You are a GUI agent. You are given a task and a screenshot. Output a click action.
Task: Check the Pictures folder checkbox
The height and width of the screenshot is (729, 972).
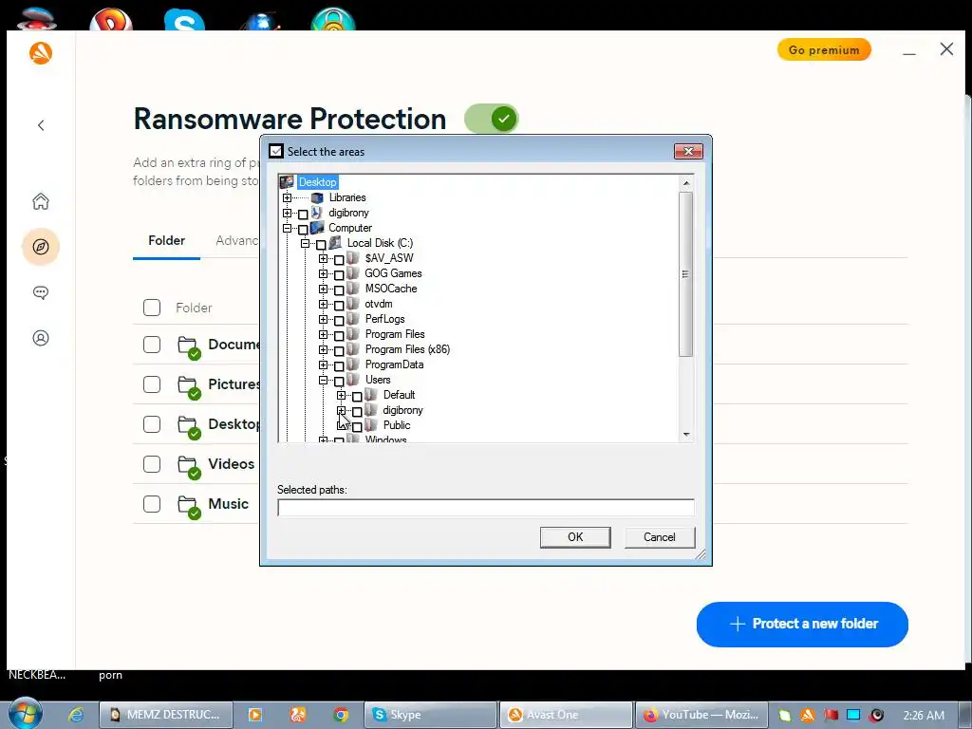152,384
